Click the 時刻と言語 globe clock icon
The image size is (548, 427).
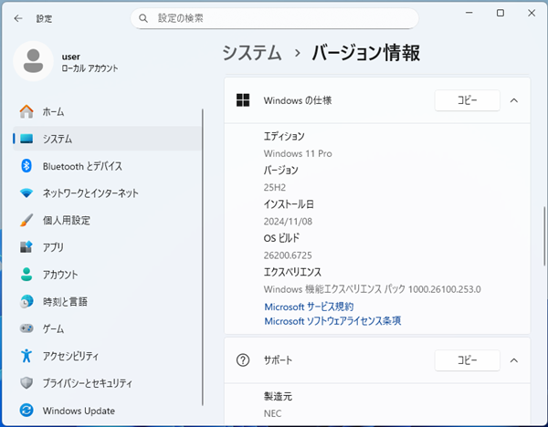click(26, 301)
